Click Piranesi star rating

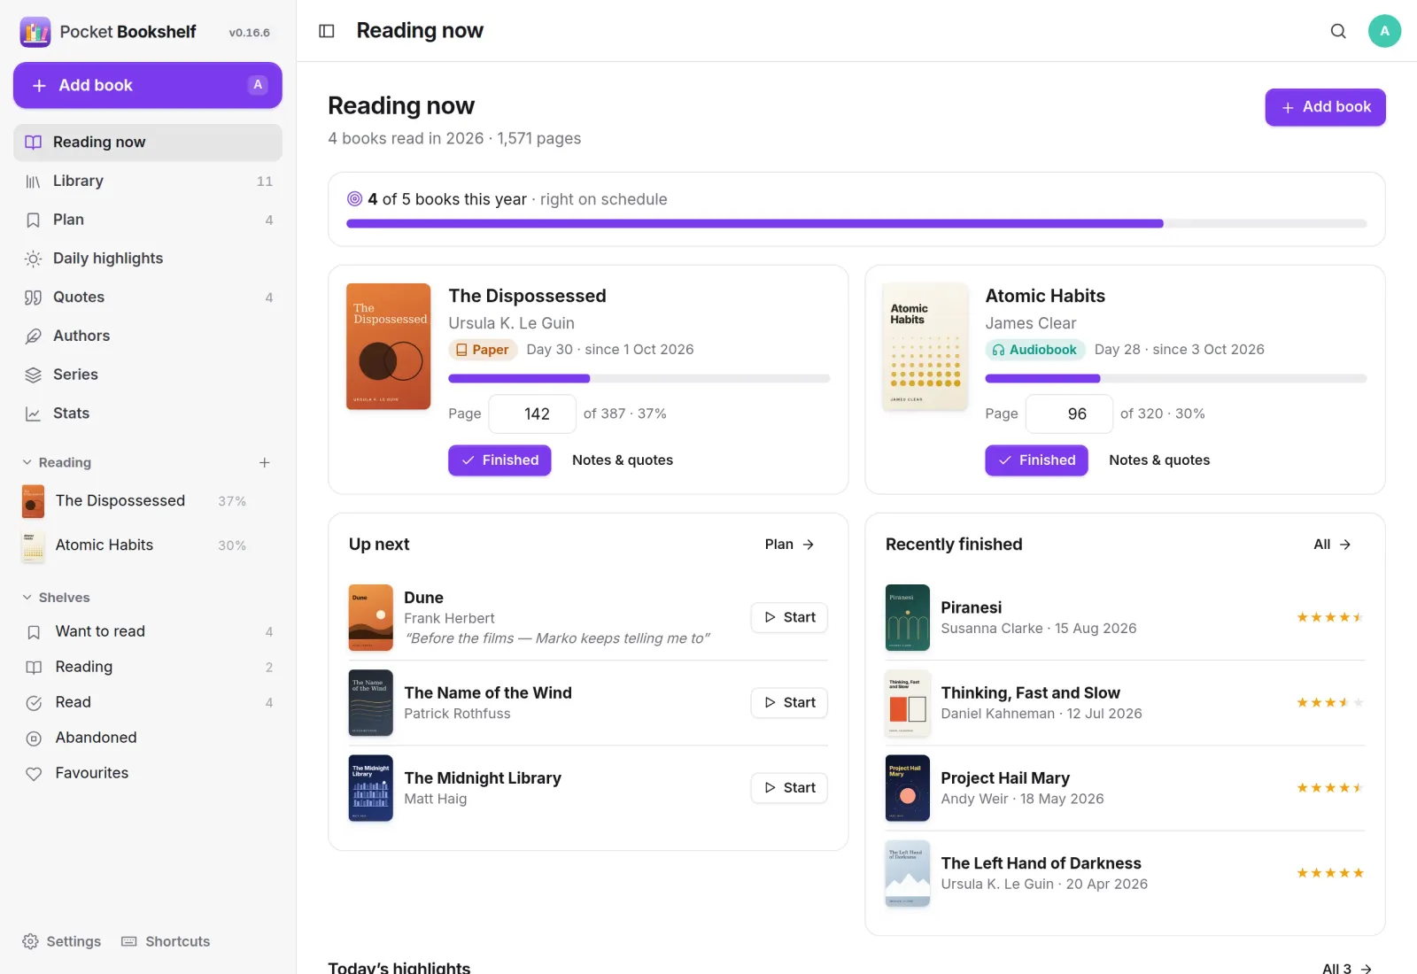point(1329,618)
